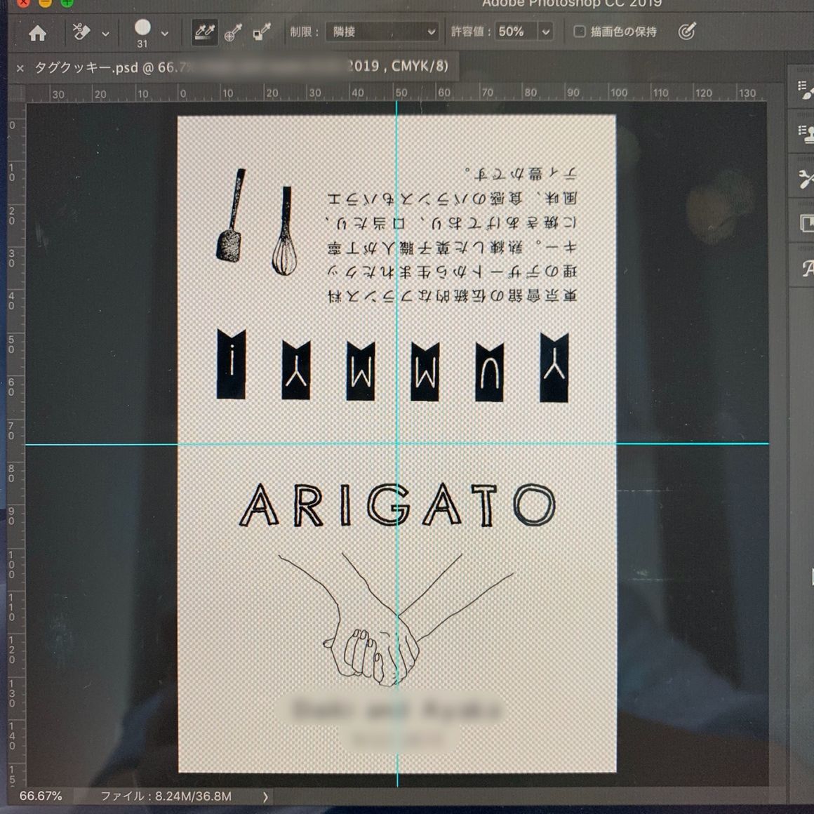Expand the tool preset picker arrow
The height and width of the screenshot is (814, 814).
[x=105, y=34]
